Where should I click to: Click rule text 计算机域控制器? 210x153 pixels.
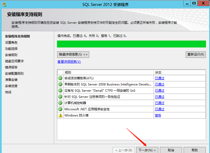pos(75,103)
